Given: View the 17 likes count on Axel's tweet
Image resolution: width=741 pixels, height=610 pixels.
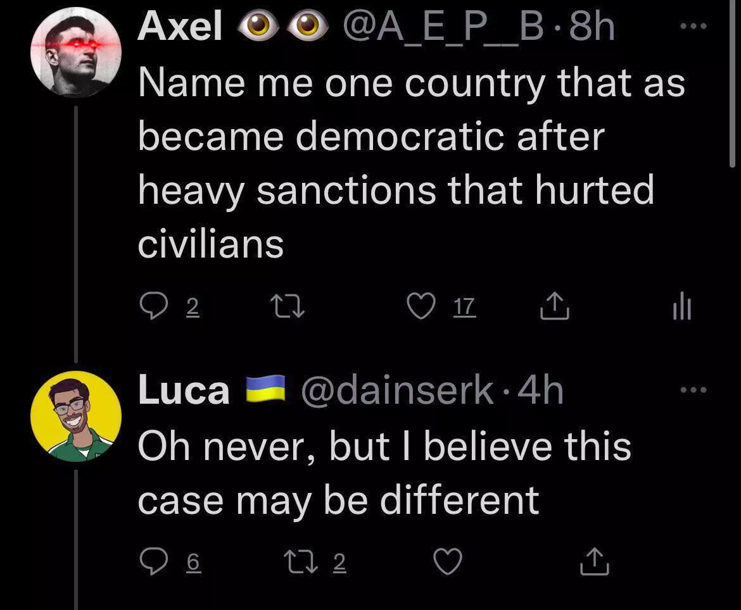Looking at the screenshot, I should (465, 308).
